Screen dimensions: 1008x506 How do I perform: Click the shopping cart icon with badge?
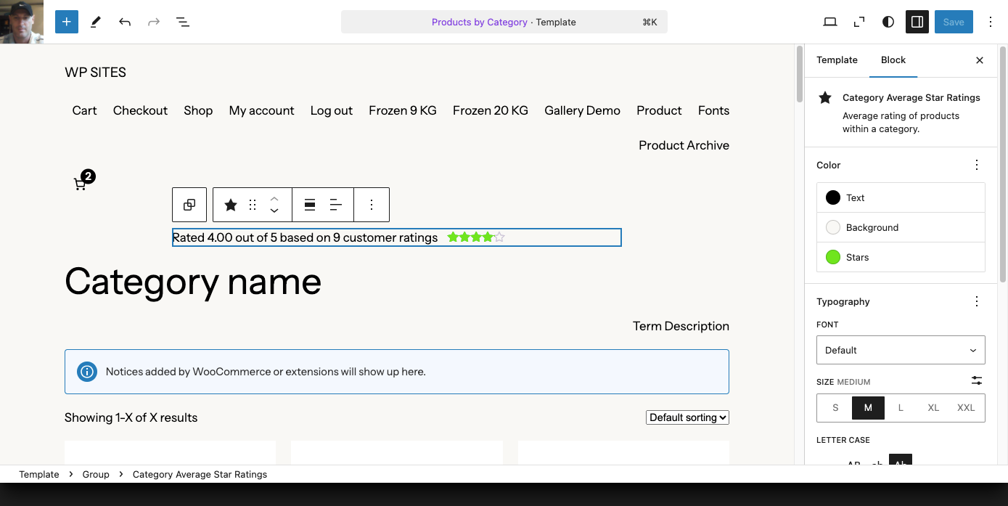[x=81, y=184]
